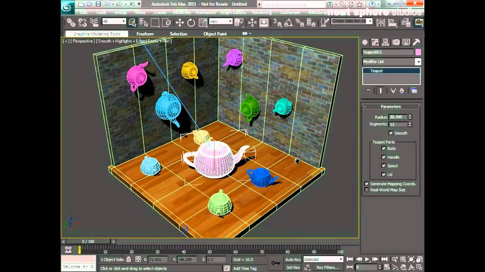Expand the ribbon options dropdown arrow
The width and height of the screenshot is (485, 272).
tap(250, 34)
